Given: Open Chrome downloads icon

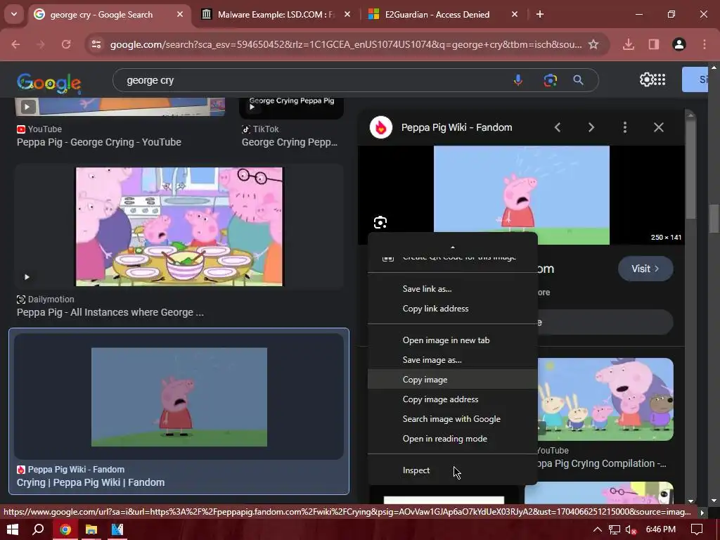Looking at the screenshot, I should point(629,44).
